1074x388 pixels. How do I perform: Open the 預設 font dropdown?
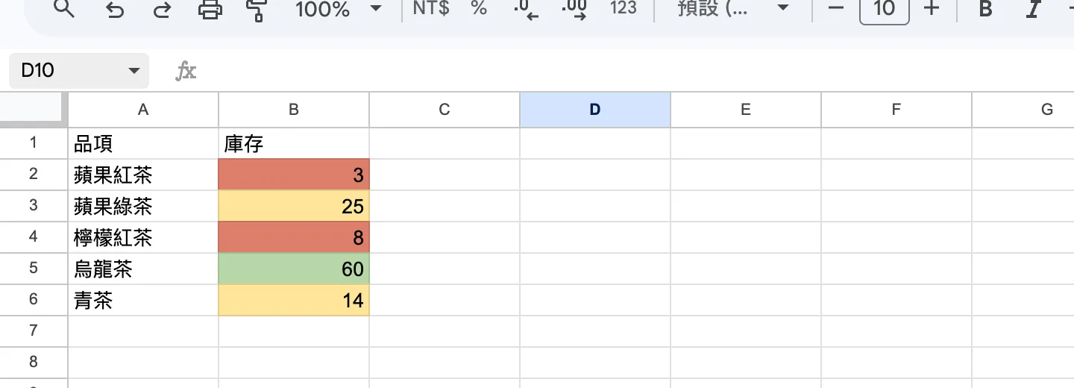732,9
